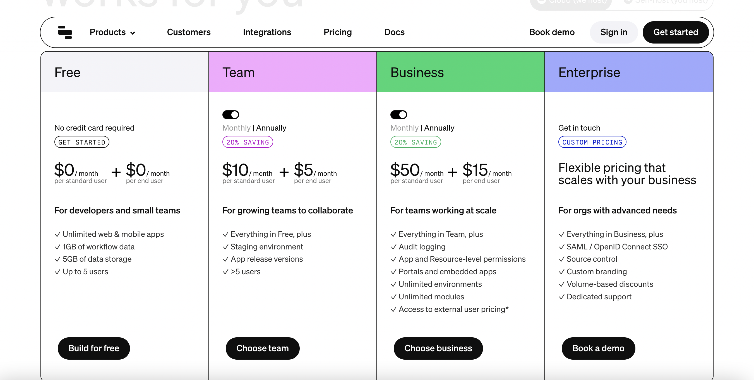Click the Retool logo icon in navbar
Viewport: 754px width, 380px height.
click(65, 32)
